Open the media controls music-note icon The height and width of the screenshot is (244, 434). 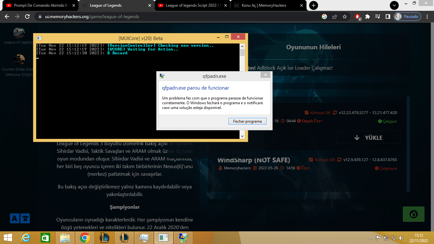(x=378, y=17)
